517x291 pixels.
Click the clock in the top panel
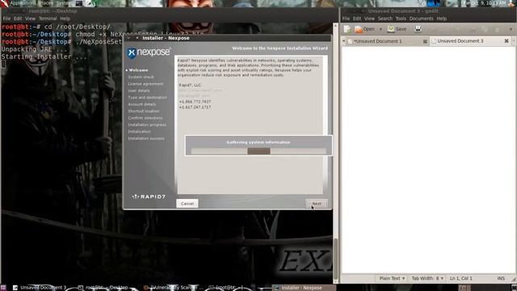pyautogui.click(x=485, y=3)
